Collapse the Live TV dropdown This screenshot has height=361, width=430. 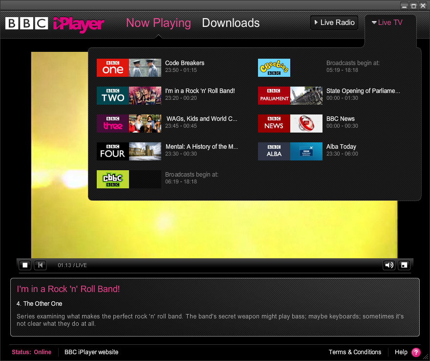pyautogui.click(x=387, y=23)
